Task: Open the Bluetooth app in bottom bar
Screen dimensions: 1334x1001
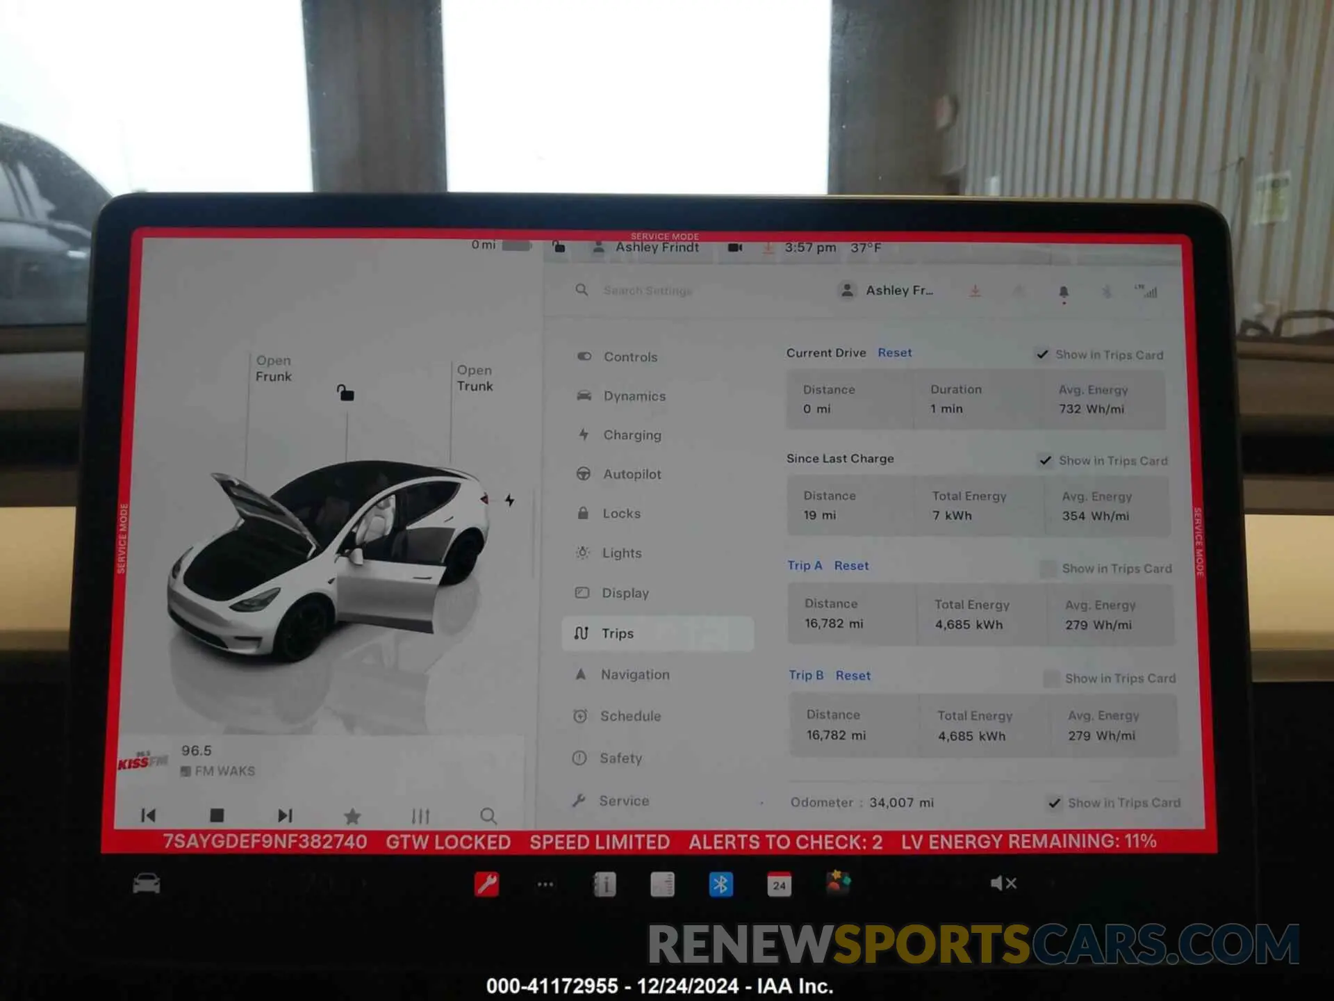Action: pyautogui.click(x=720, y=885)
